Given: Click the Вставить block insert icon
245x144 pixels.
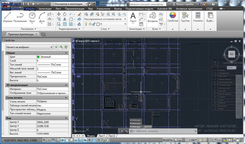Looking at the screenshot, I should coord(153,16).
